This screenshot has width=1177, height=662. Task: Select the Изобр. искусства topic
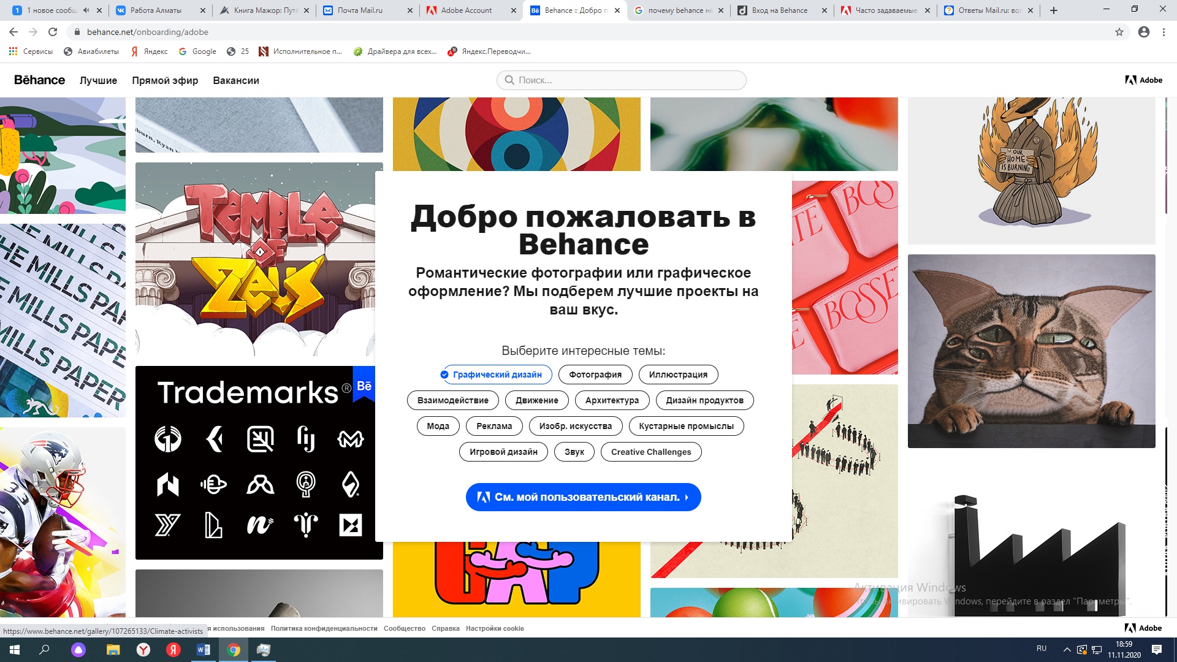click(x=575, y=426)
